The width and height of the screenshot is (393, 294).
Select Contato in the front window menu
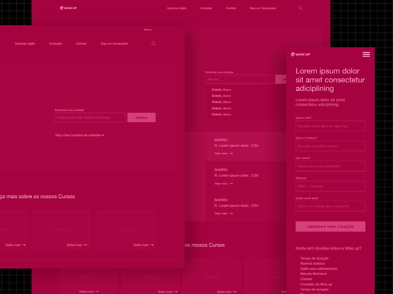click(x=81, y=44)
